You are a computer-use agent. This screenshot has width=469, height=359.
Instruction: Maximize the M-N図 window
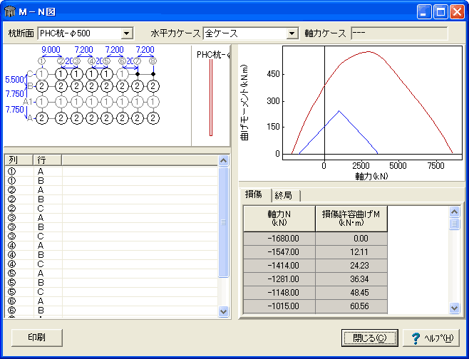[440, 12]
